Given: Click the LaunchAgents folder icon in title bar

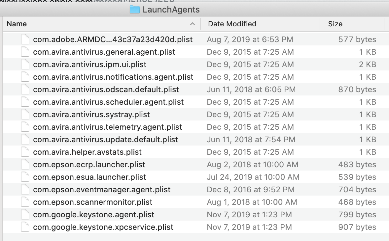Looking at the screenshot, I should click(x=135, y=9).
